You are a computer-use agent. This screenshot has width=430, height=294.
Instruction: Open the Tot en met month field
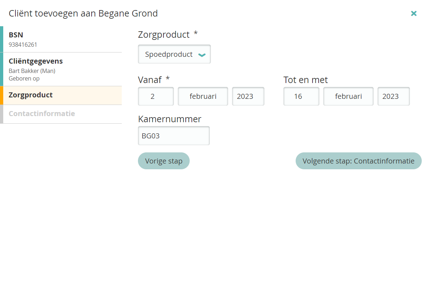[x=348, y=96]
